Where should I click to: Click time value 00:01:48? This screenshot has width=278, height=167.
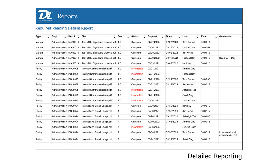tap(206, 116)
